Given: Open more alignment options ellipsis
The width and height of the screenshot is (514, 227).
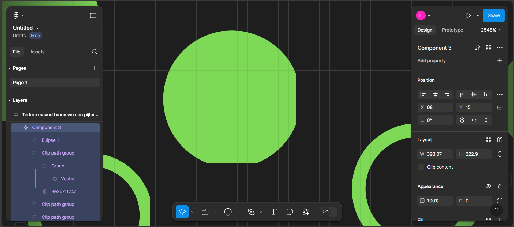Looking at the screenshot, I should point(500,94).
